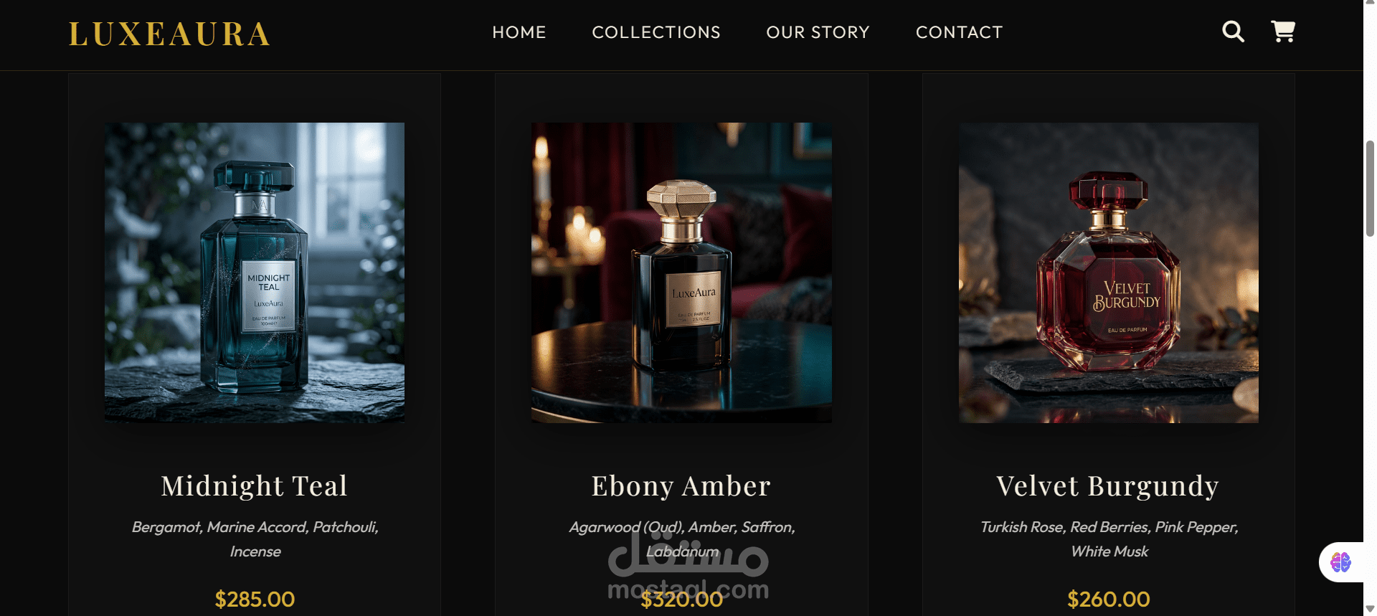This screenshot has width=1377, height=616.
Task: Select the Velvet Burgundy bottle image
Action: (1109, 273)
